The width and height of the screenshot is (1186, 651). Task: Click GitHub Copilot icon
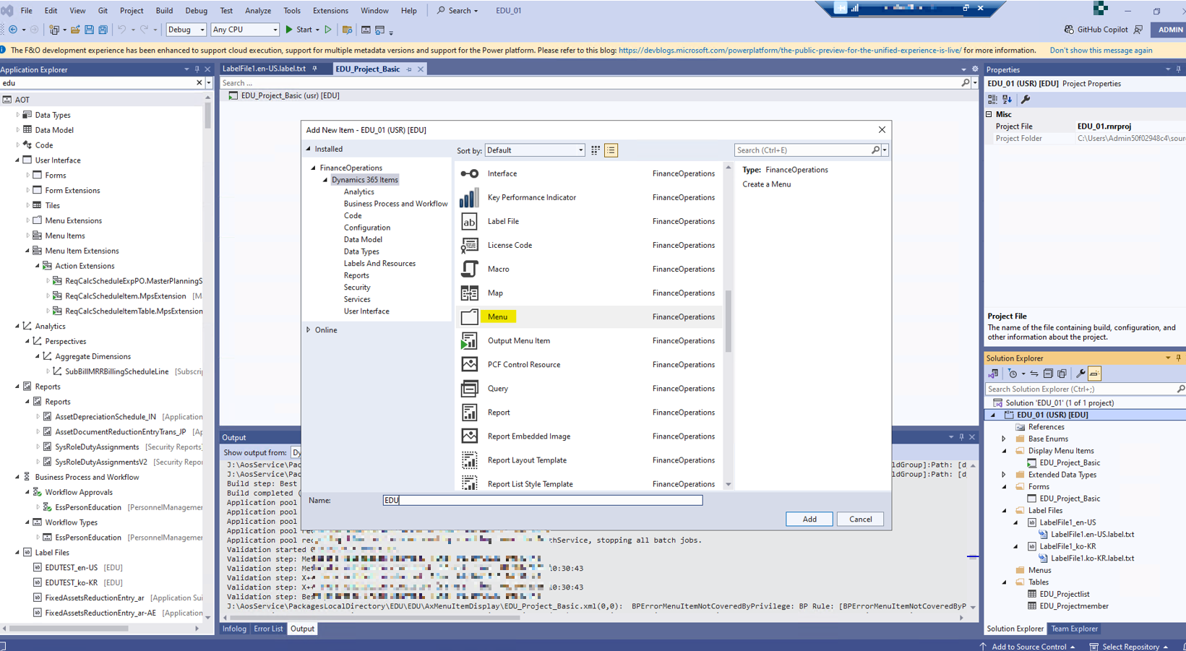[1069, 30]
